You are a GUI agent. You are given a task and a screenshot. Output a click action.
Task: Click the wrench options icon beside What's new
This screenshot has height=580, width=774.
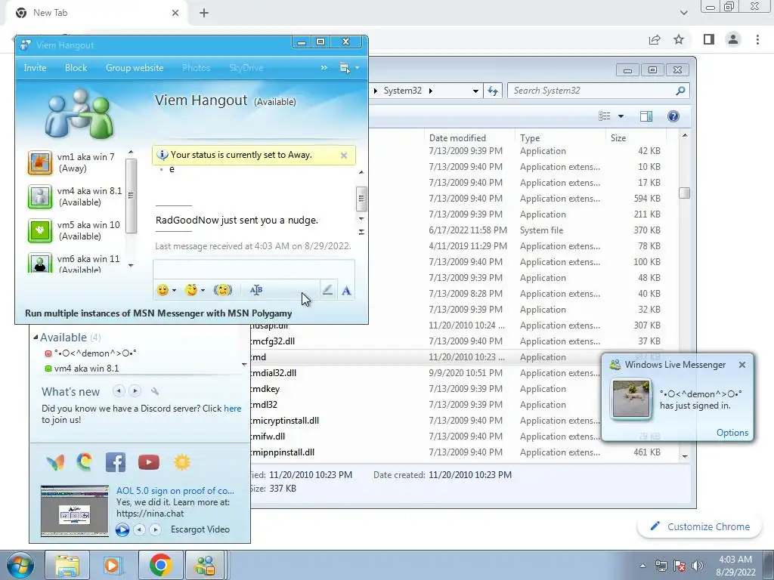(154, 391)
